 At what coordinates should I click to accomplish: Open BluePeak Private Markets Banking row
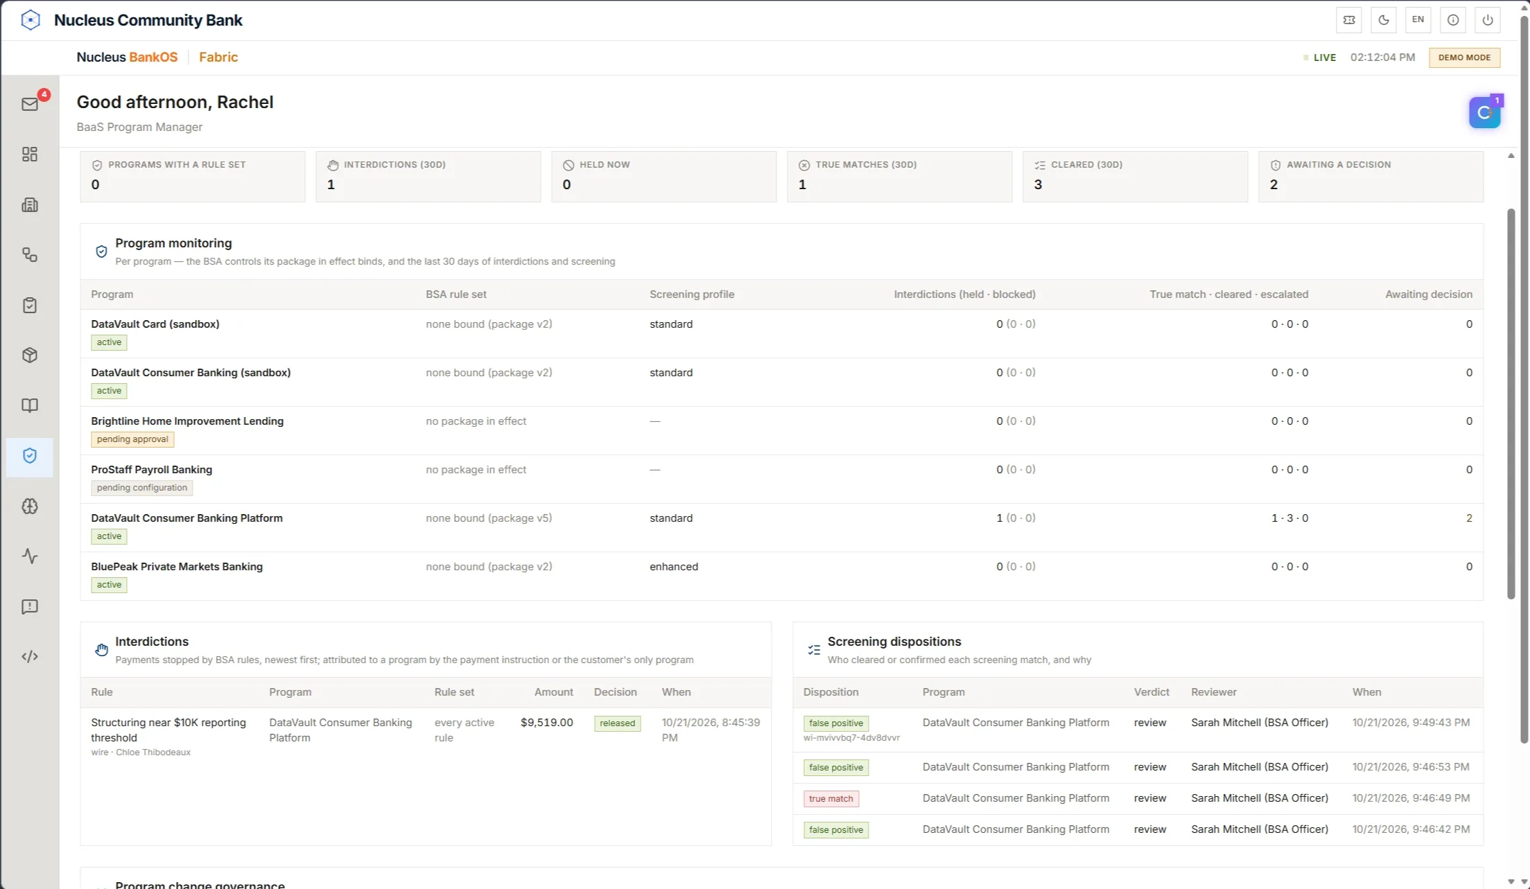point(781,576)
